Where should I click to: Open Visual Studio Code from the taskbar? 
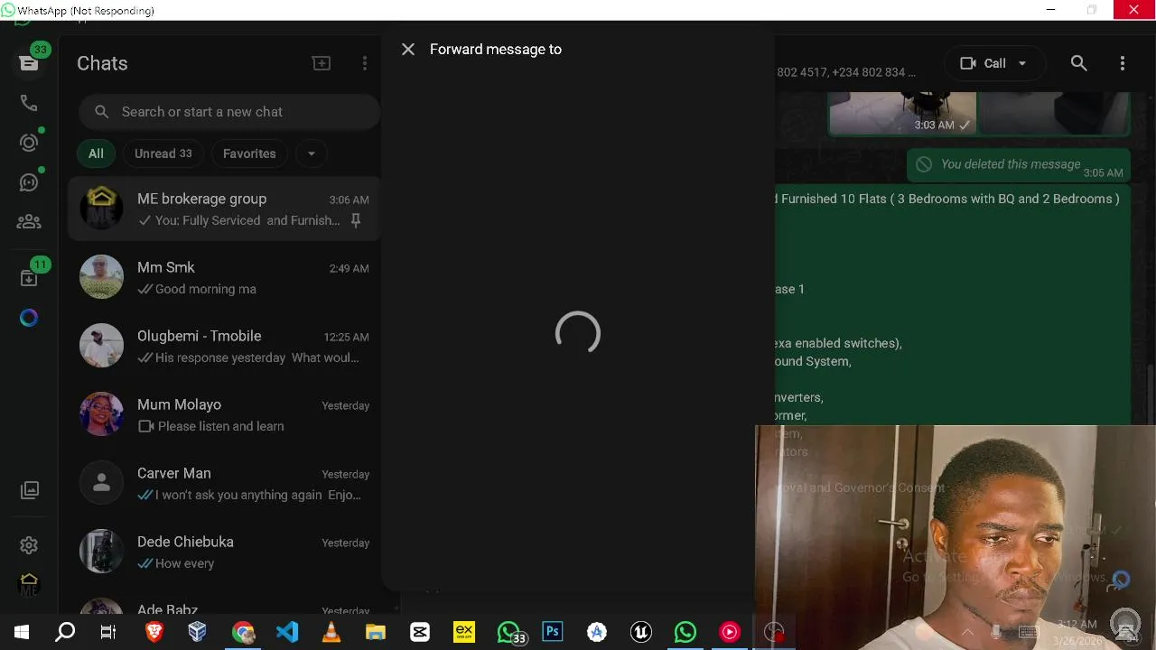pyautogui.click(x=287, y=632)
